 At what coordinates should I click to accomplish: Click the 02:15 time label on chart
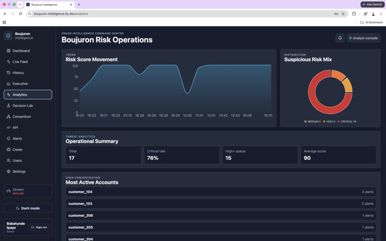click(127, 115)
